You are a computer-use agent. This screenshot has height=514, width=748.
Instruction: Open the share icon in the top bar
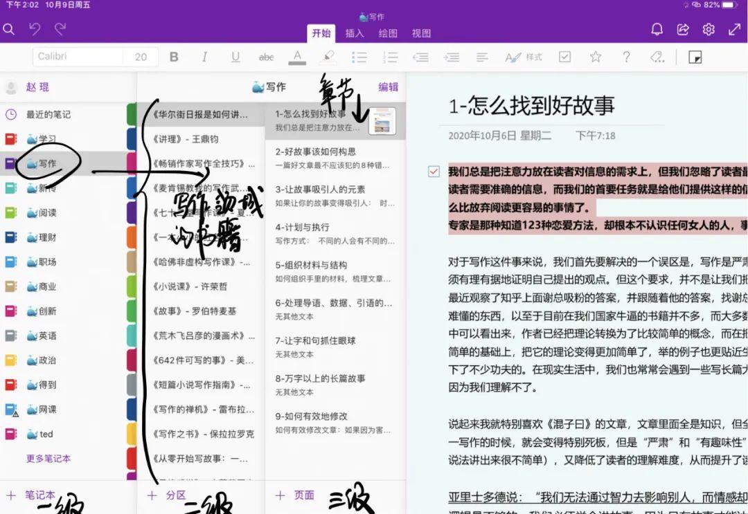pos(683,29)
